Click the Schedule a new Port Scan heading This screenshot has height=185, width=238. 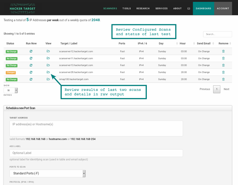[20, 108]
